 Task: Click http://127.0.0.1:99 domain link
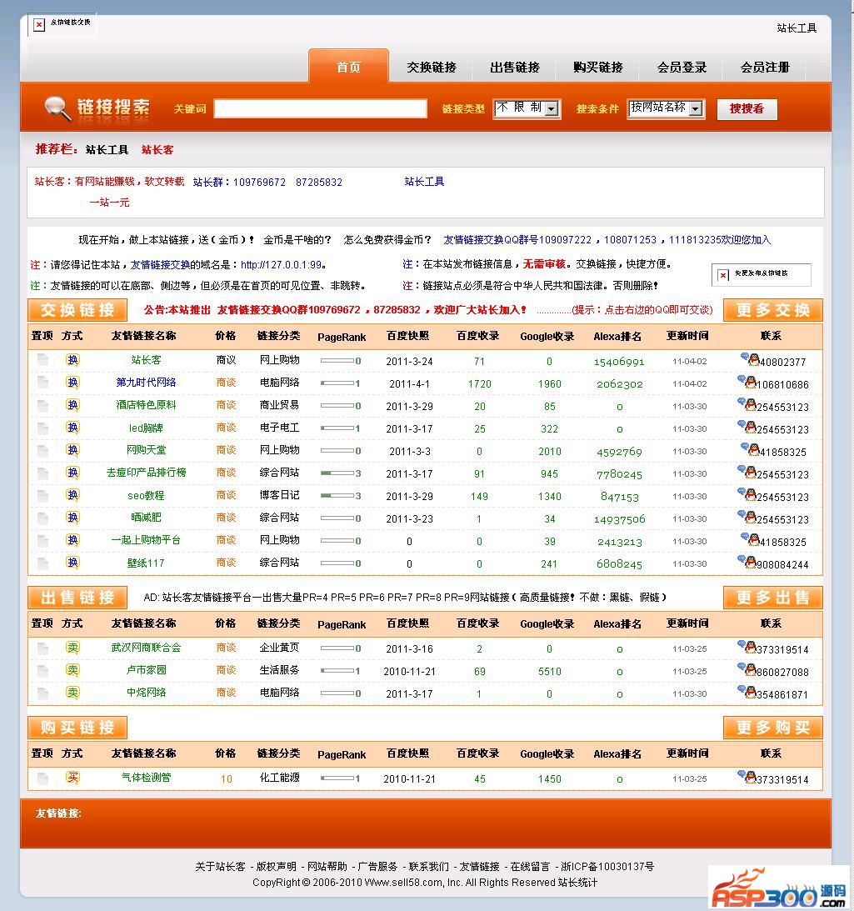281,265
